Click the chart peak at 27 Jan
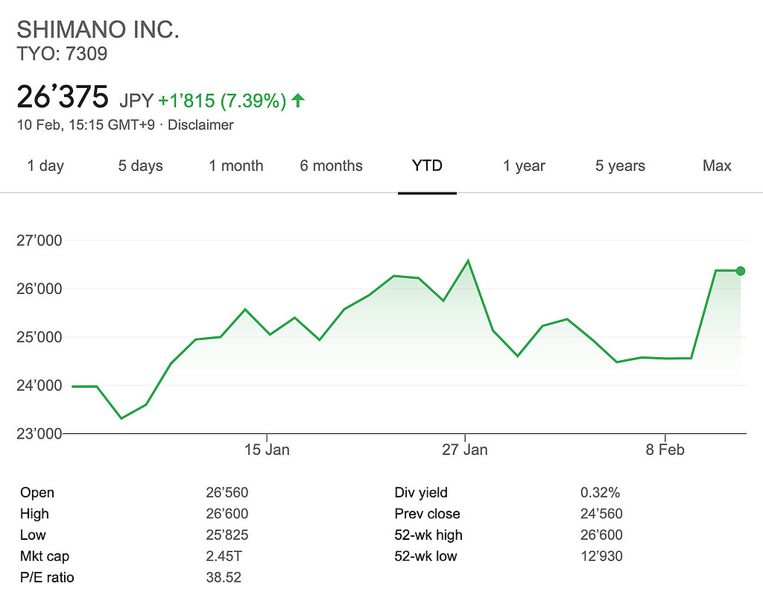763x601 pixels. click(x=467, y=261)
